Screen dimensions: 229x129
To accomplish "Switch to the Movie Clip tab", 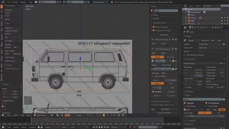I will pyautogui.click(x=171, y=57).
